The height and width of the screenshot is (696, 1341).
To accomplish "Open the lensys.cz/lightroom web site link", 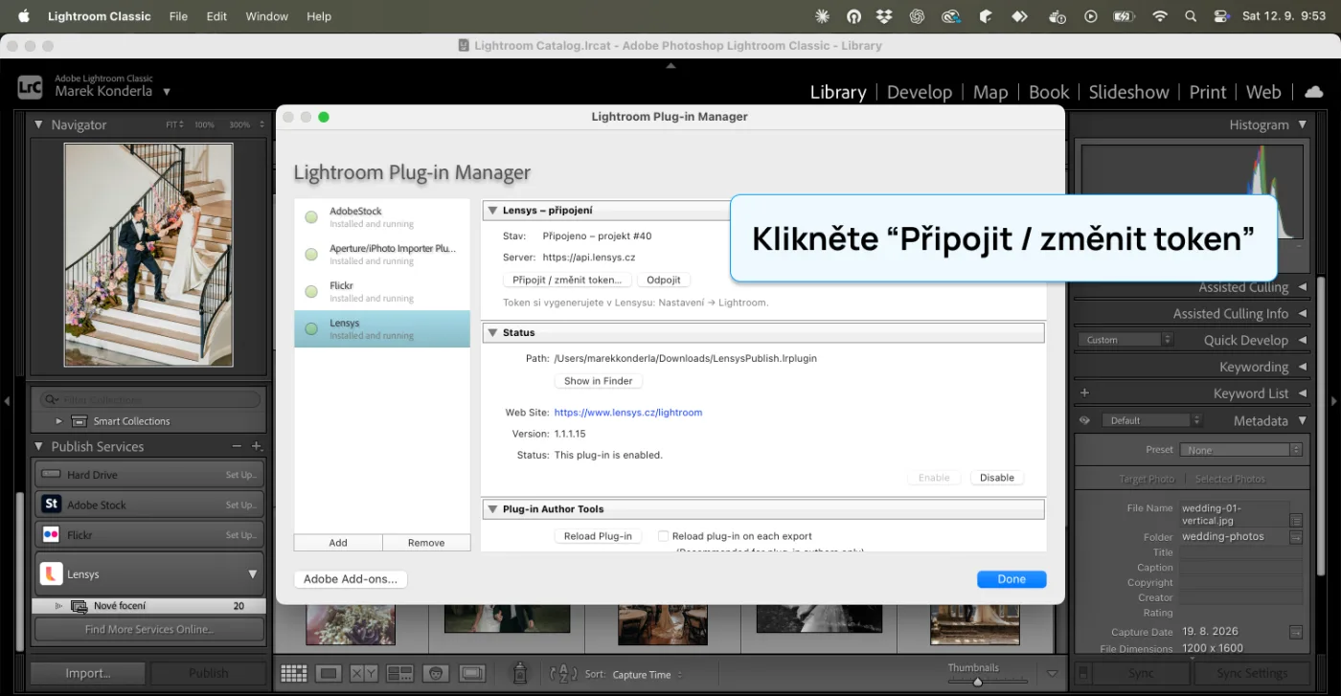I will pos(628,413).
